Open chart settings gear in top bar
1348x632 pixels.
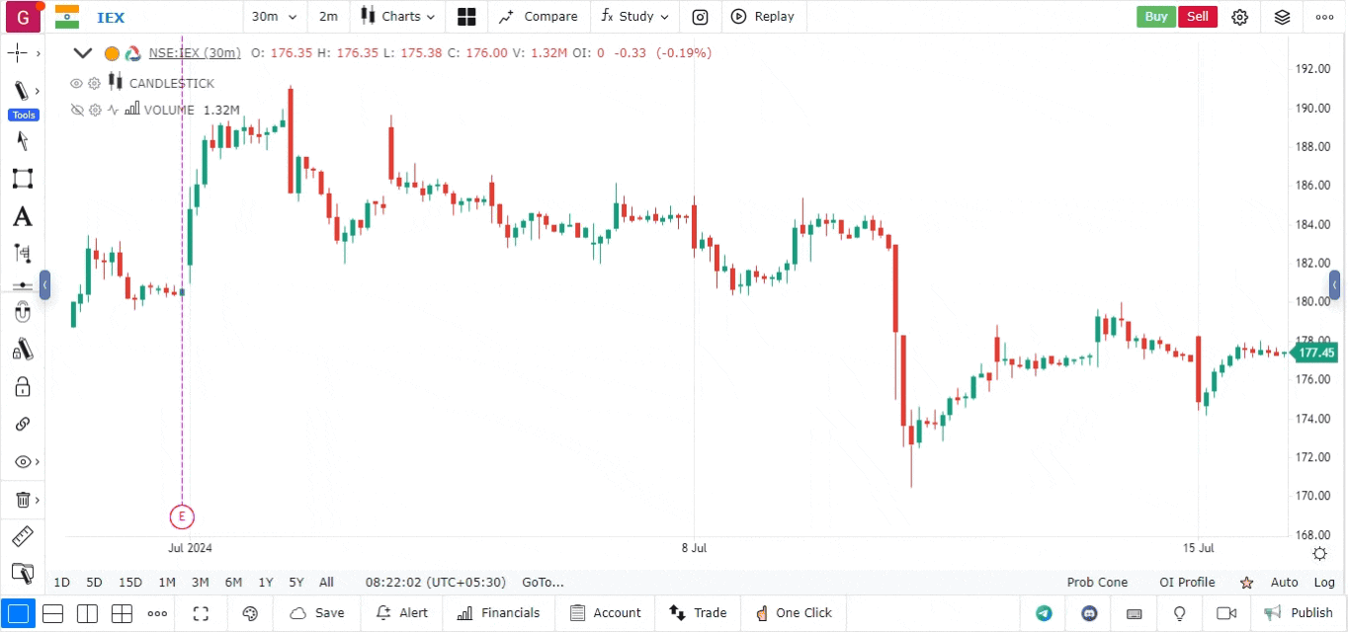click(1240, 17)
